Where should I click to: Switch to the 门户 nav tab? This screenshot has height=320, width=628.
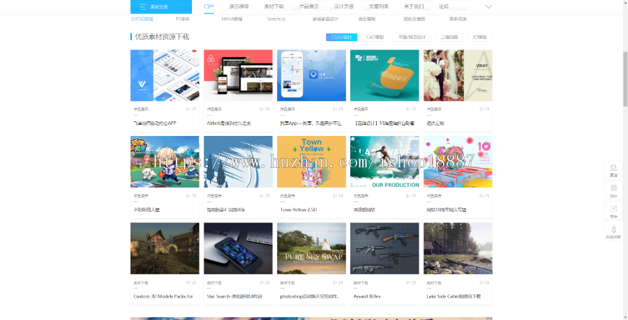click(x=209, y=6)
